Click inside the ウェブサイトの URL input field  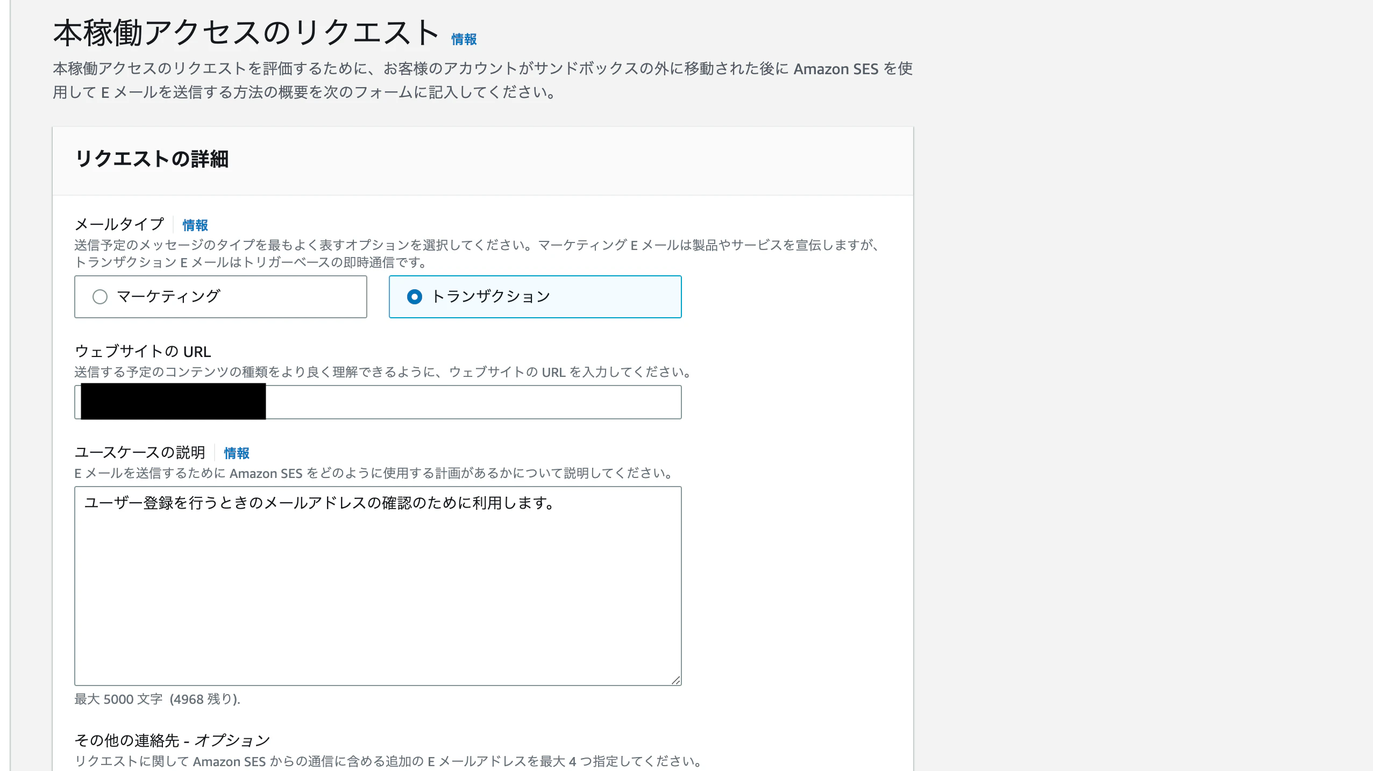(473, 402)
